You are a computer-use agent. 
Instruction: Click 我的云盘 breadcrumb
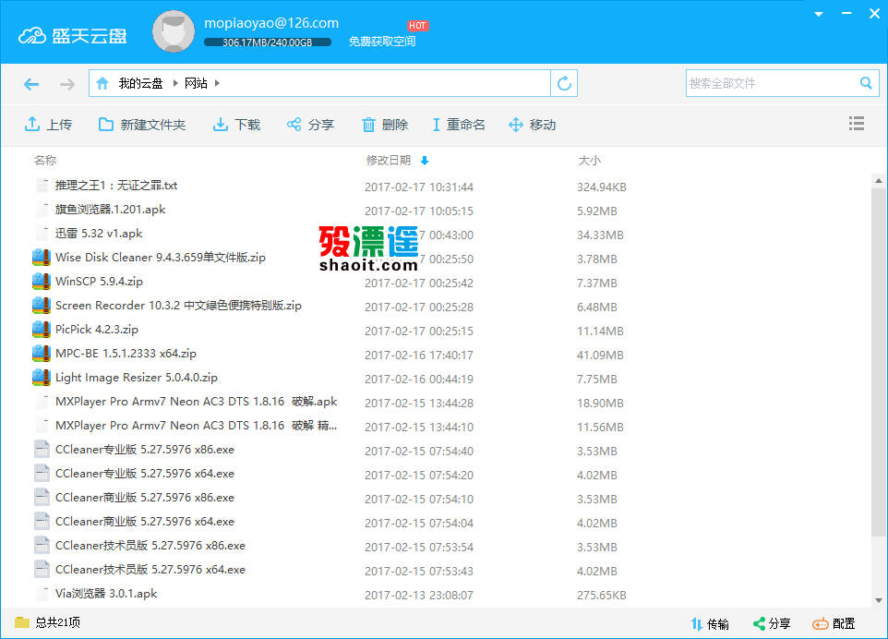(x=140, y=83)
